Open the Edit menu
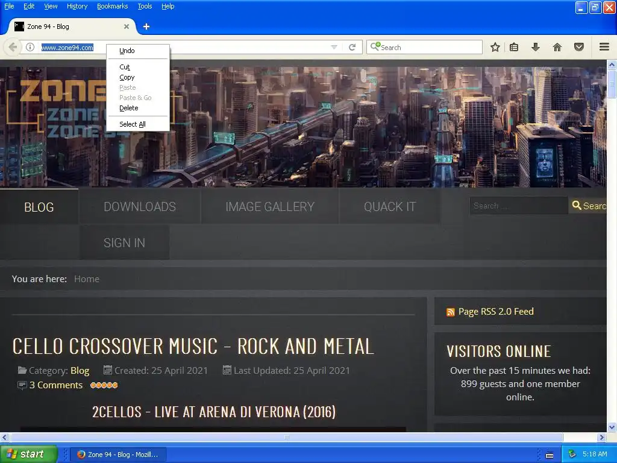The image size is (617, 463). pyautogui.click(x=29, y=6)
